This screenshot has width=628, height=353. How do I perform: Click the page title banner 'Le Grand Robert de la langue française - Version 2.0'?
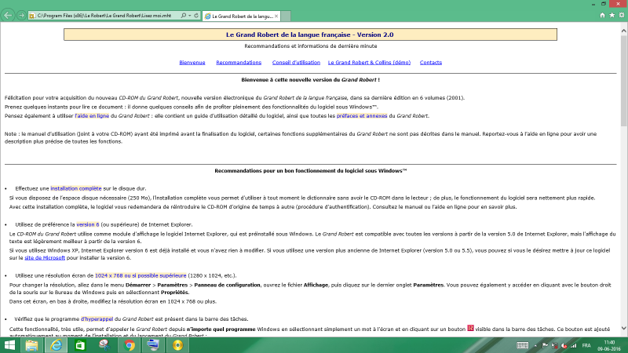pyautogui.click(x=310, y=35)
